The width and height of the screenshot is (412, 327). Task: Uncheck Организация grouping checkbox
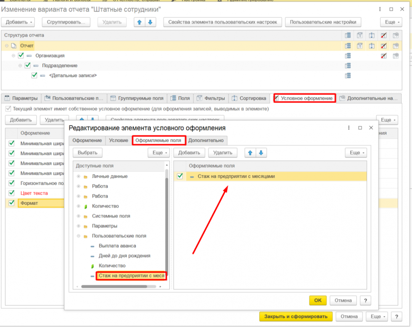tap(21, 55)
